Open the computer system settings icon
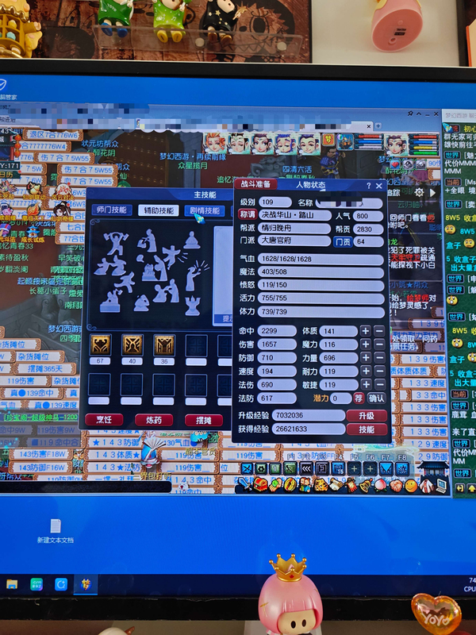Image resolution: width=476 pixels, height=635 pixels. pyautogui.click(x=440, y=484)
